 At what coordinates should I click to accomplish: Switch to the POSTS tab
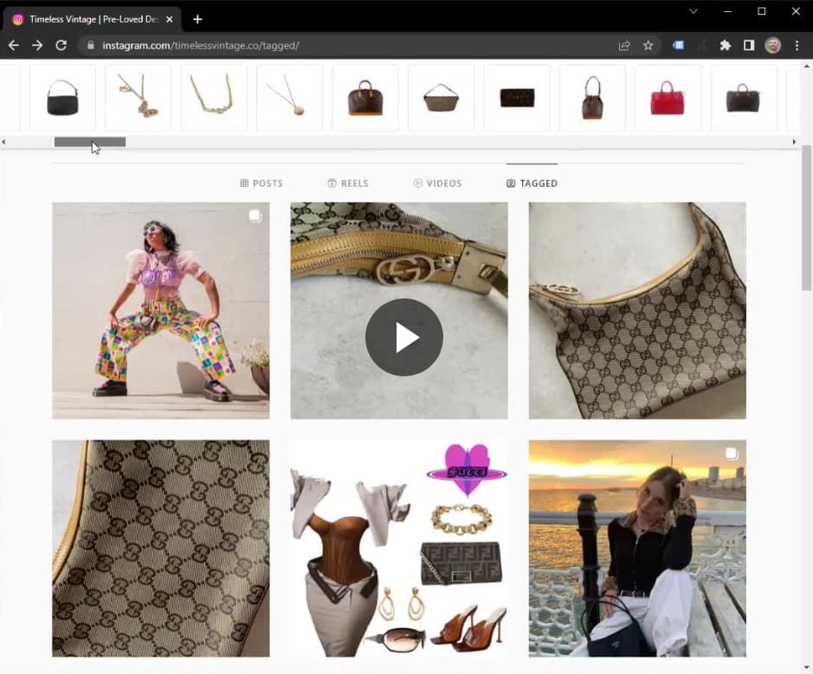(x=261, y=183)
